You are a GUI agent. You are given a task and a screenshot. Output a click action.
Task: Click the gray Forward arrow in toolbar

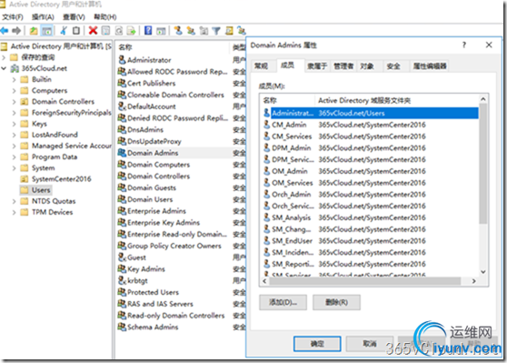click(16, 31)
